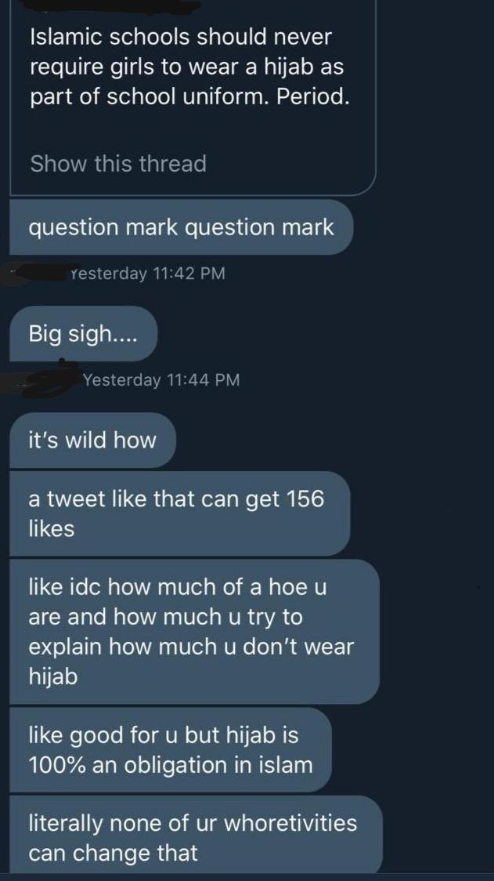Open the 'Show this thread' link

point(118,164)
